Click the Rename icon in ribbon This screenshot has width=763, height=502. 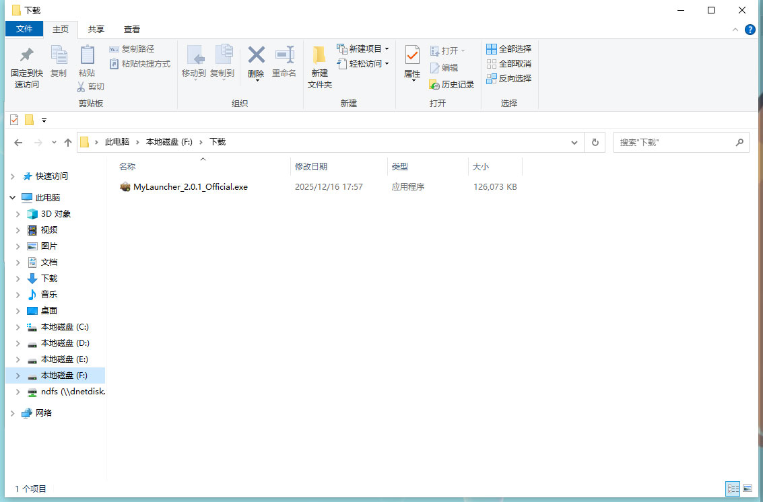click(284, 55)
